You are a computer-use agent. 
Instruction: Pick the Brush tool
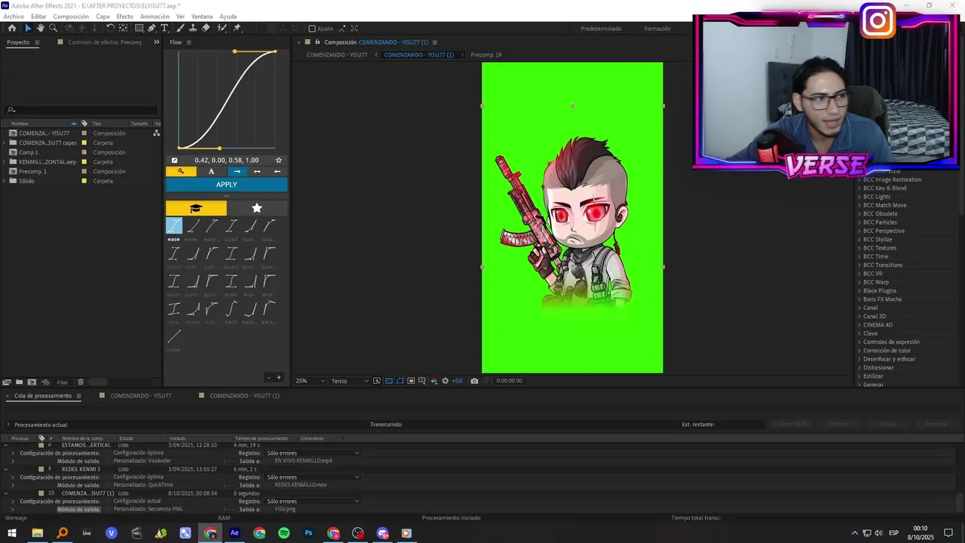180,28
